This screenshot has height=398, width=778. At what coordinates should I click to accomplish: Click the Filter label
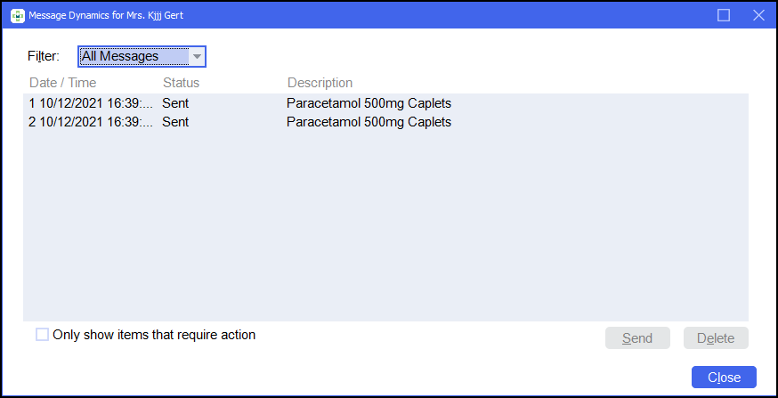click(44, 56)
